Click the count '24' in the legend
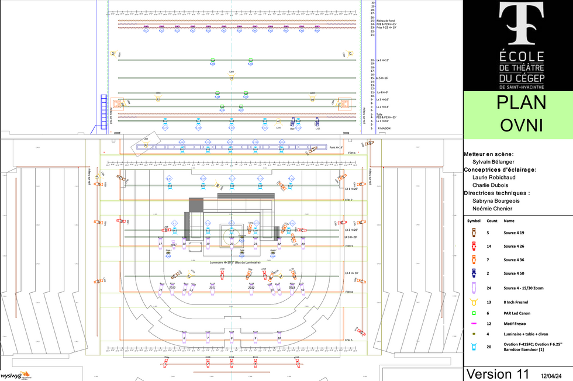The width and height of the screenshot is (573, 381). tap(489, 288)
